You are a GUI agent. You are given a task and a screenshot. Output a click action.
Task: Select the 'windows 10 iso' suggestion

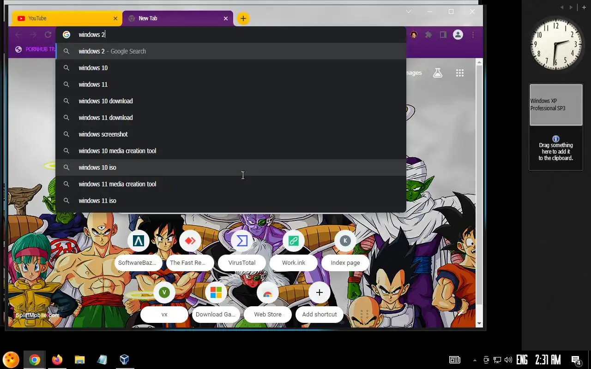231,167
